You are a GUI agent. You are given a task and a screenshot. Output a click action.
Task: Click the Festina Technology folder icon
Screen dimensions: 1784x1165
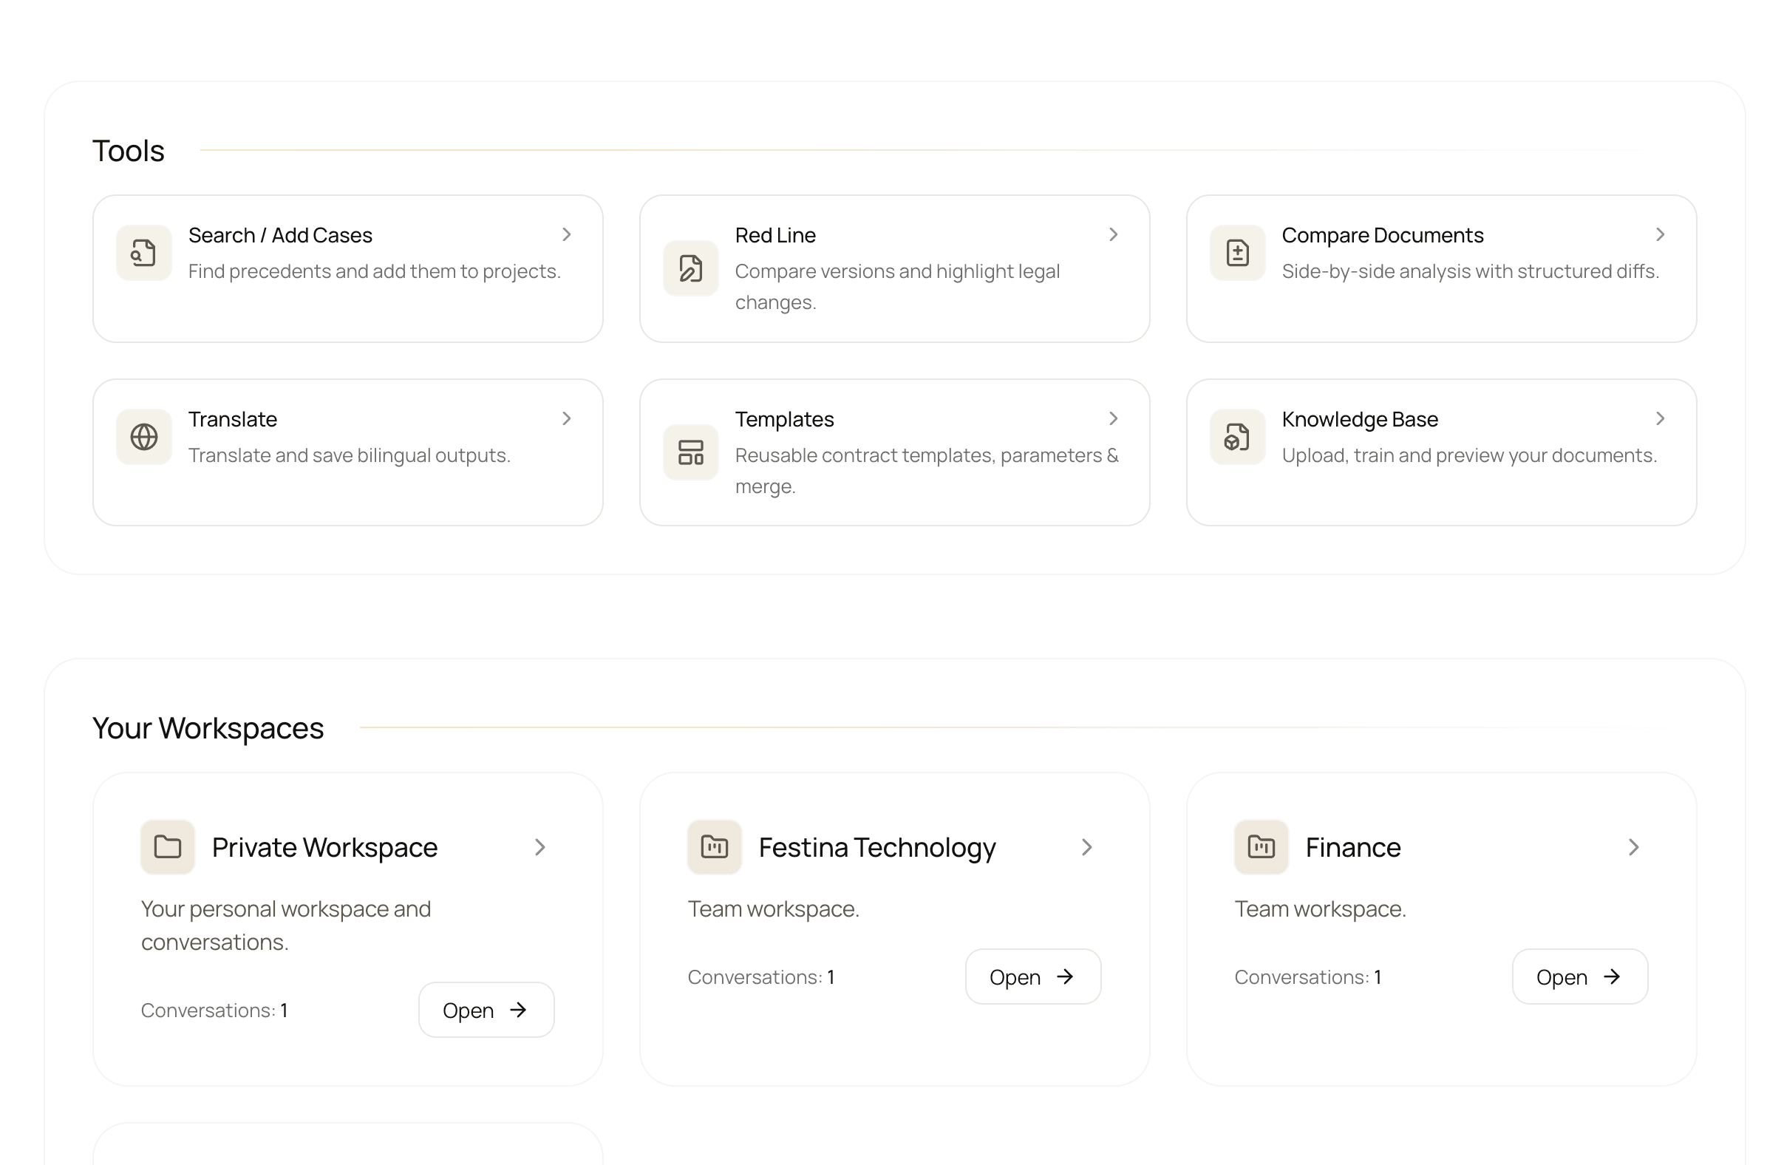pyautogui.click(x=715, y=847)
